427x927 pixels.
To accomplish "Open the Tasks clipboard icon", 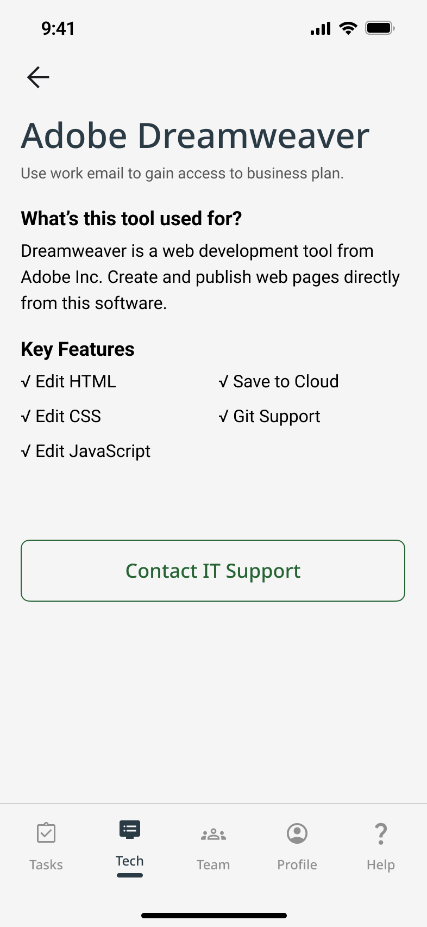I will (x=46, y=833).
